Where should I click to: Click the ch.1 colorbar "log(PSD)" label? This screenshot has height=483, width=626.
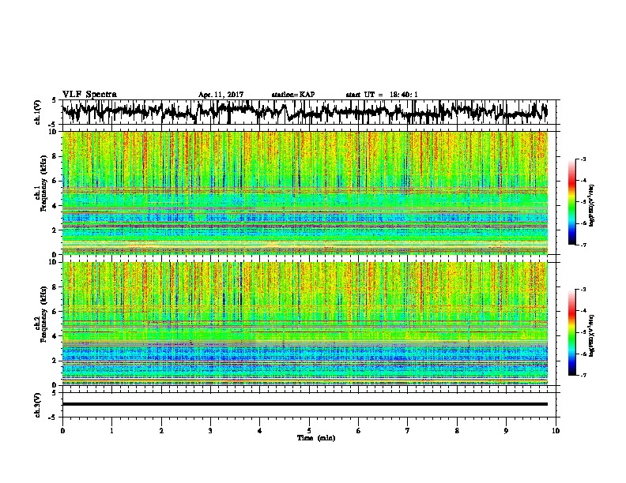tap(591, 206)
